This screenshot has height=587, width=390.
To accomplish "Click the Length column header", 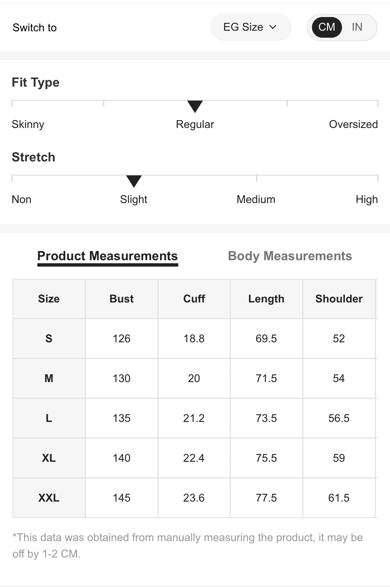I will [266, 299].
